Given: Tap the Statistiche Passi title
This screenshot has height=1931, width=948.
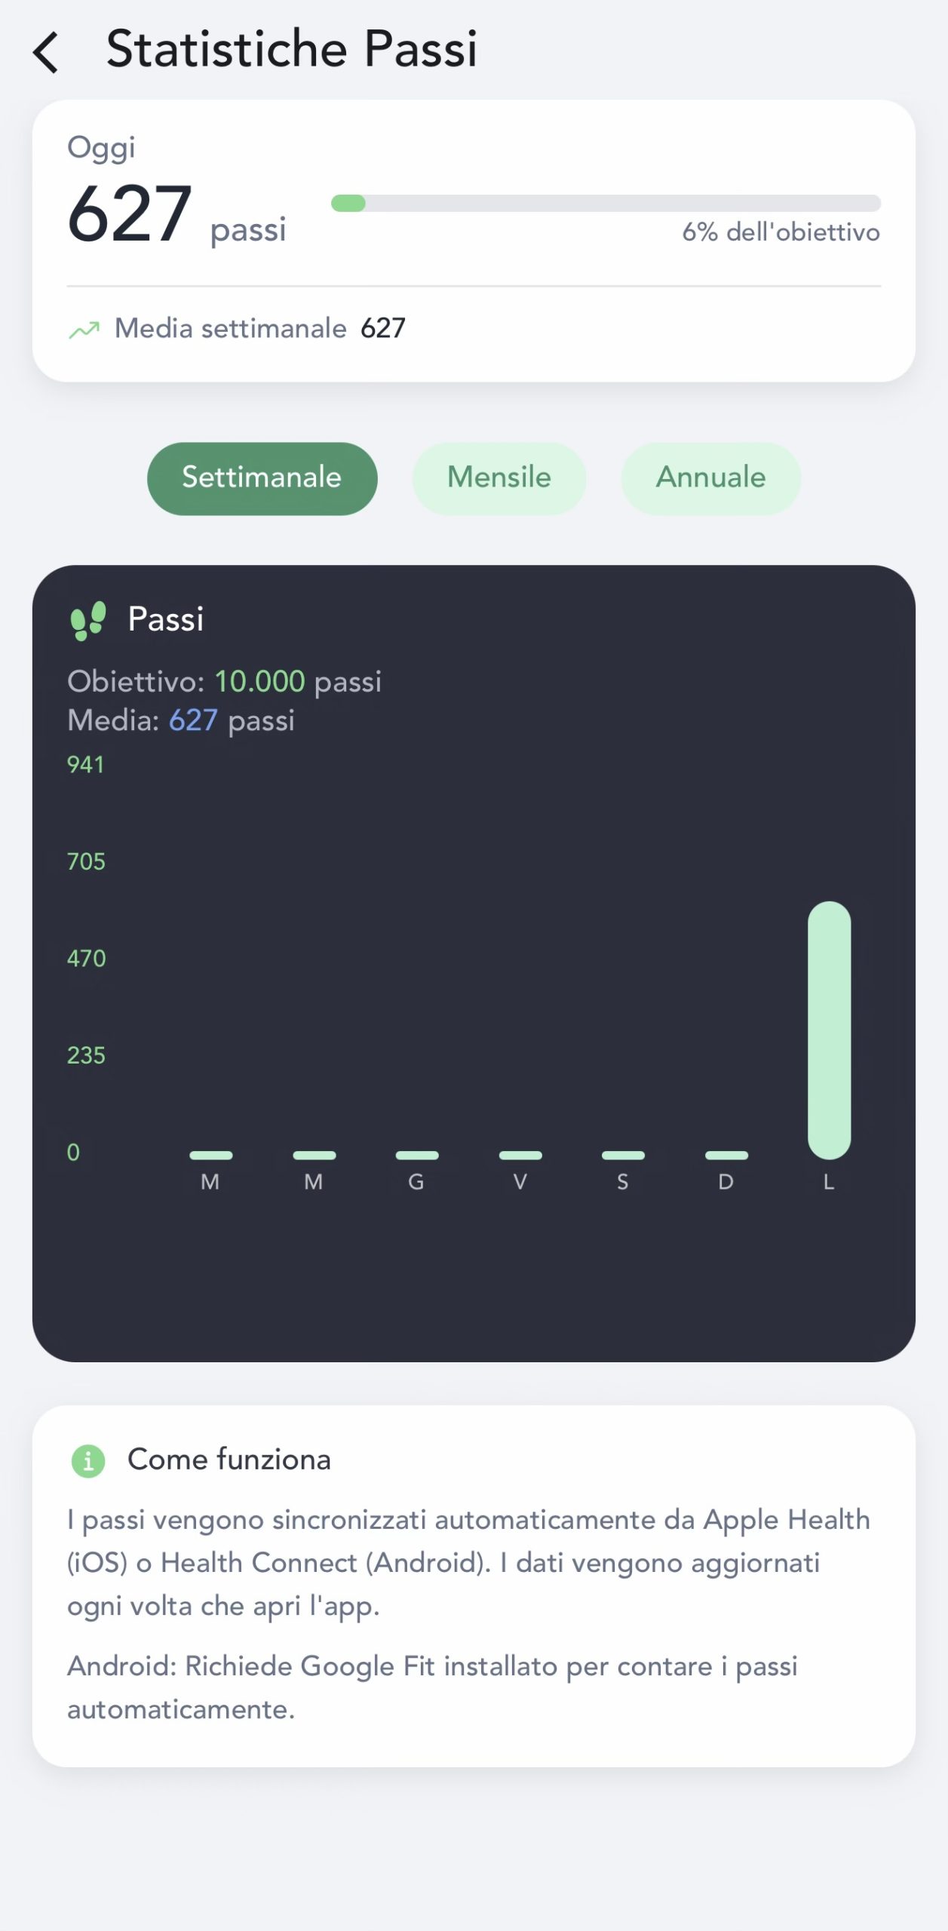Looking at the screenshot, I should pos(292,50).
